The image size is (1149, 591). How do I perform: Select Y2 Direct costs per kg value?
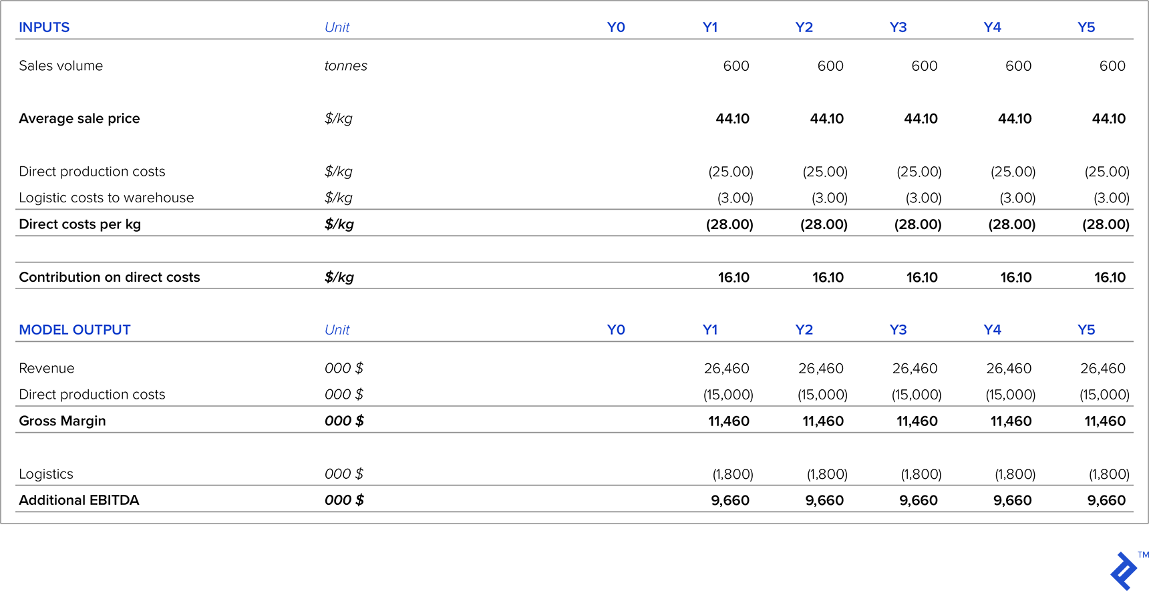coord(823,224)
